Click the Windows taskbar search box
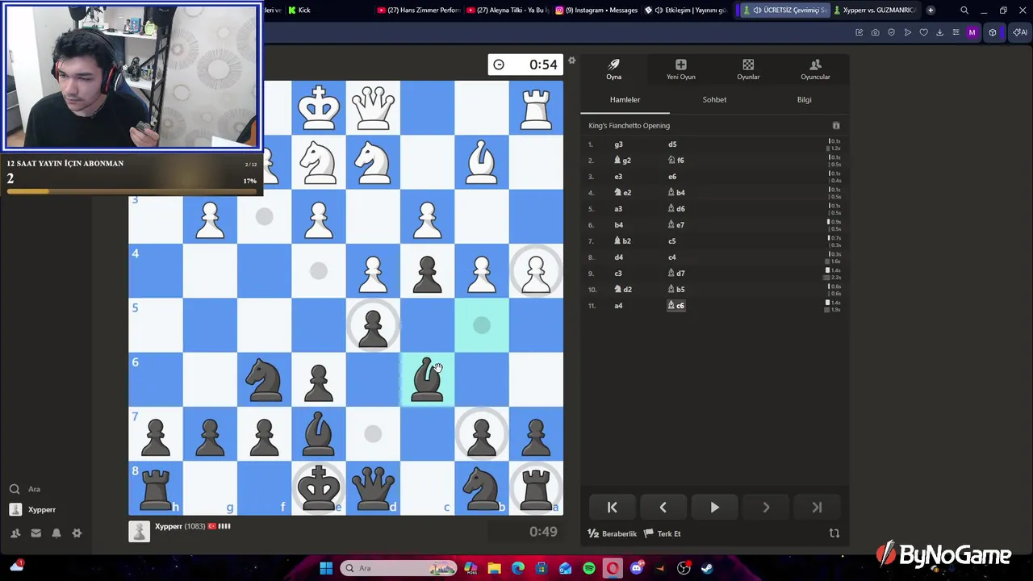This screenshot has height=581, width=1033. coord(399,568)
